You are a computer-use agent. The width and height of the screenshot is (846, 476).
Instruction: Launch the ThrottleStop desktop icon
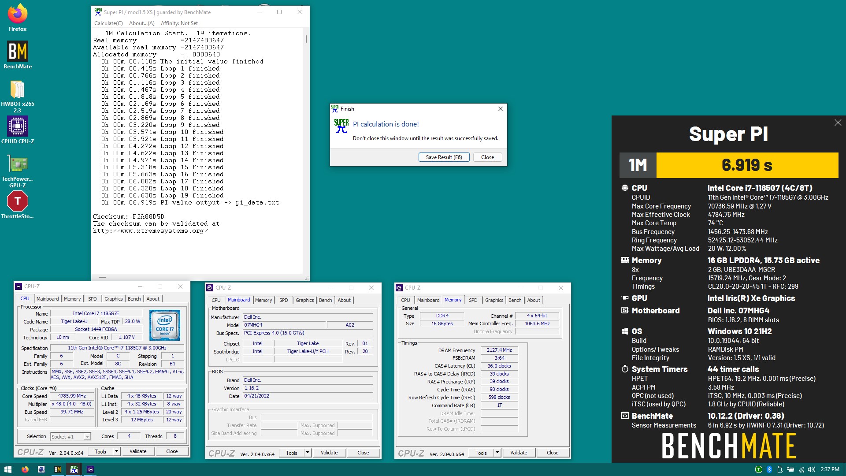click(x=18, y=205)
